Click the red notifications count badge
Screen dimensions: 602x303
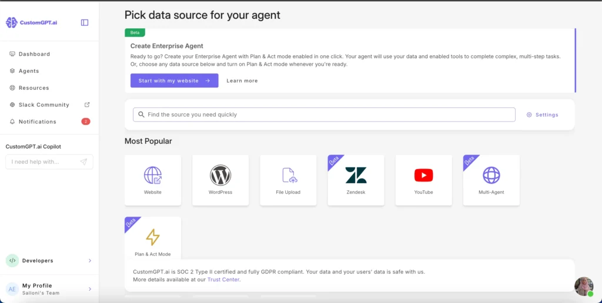pyautogui.click(x=86, y=122)
